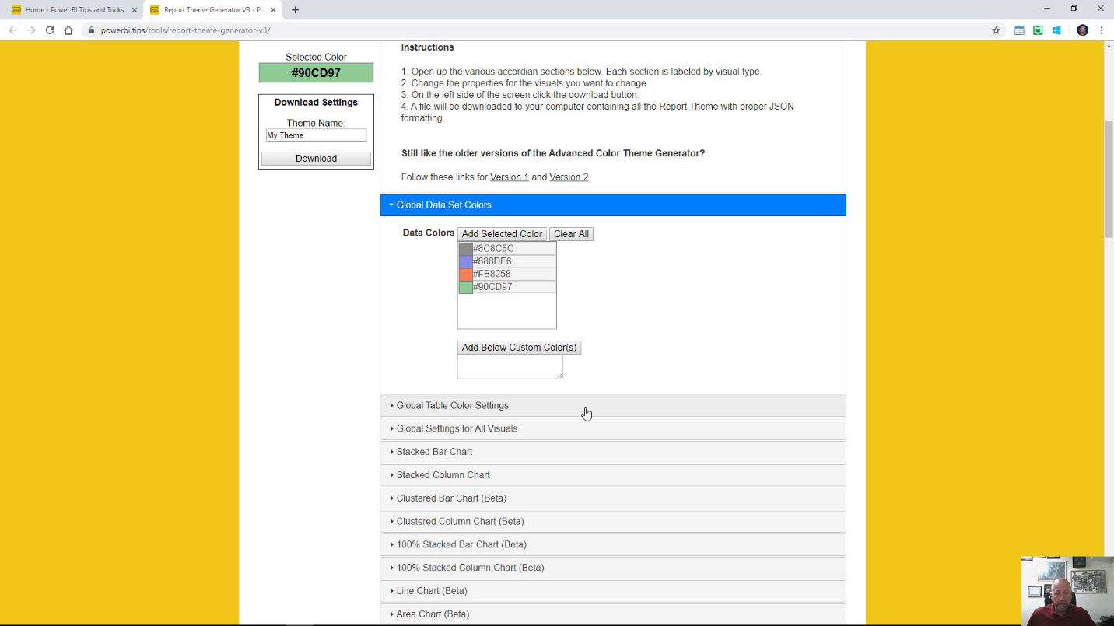The image size is (1114, 626).
Task: Switch to Home - Power BI Tips and Tricks tab
Action: pos(72,10)
